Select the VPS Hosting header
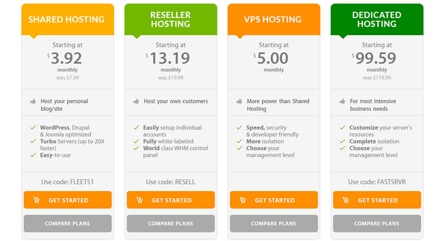Viewport: 440px width, 241px height. coord(274,19)
